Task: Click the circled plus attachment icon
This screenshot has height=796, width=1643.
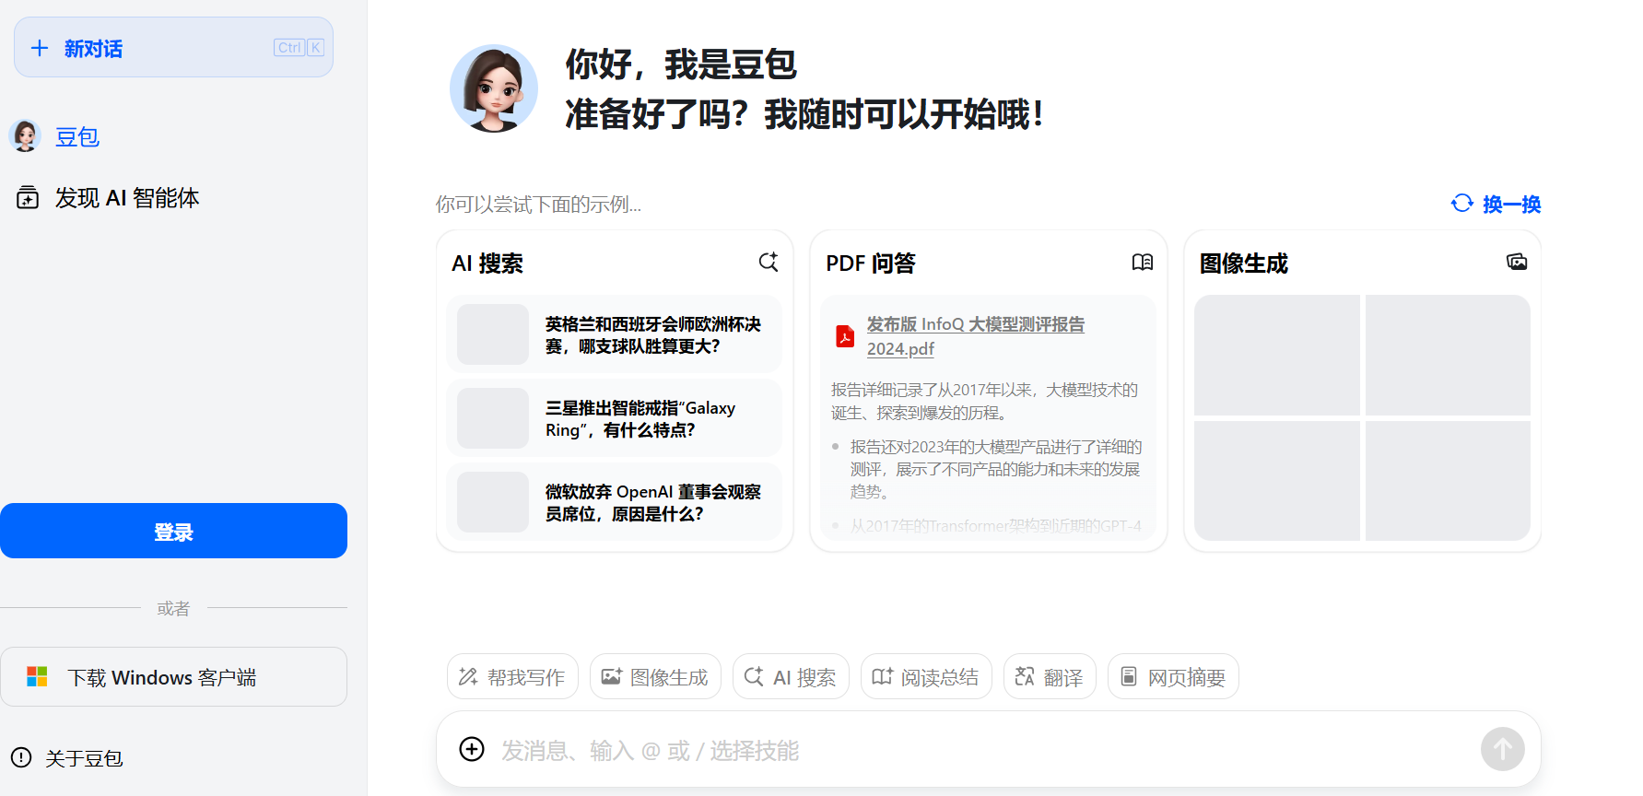Action: (472, 749)
